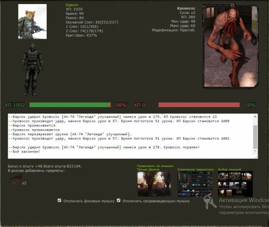
Task: Click the green player HP bar
Action: (x=69, y=105)
